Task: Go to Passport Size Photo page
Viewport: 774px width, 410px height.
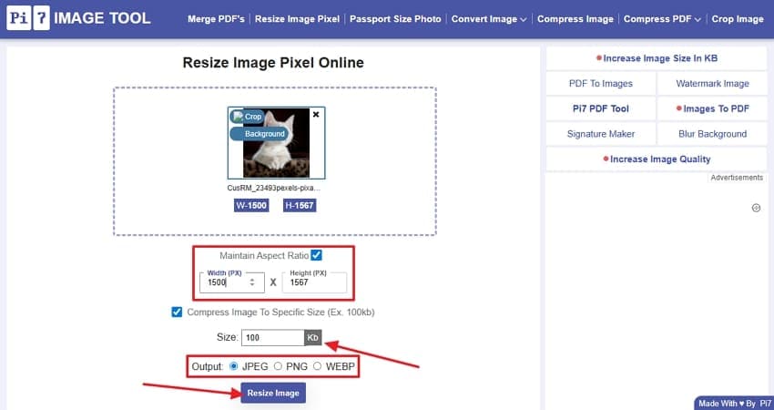Action: pyautogui.click(x=395, y=19)
